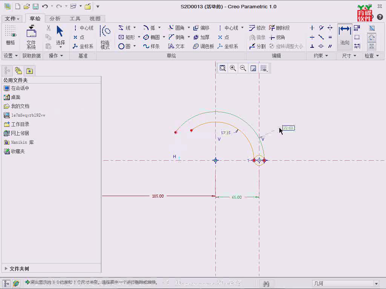Image resolution: width=386 pixels, height=289 pixels.
Task: Select the 矩形 rectangle tool
Action: pos(127,37)
